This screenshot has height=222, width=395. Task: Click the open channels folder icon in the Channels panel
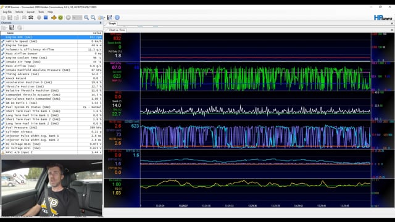click(x=4, y=28)
